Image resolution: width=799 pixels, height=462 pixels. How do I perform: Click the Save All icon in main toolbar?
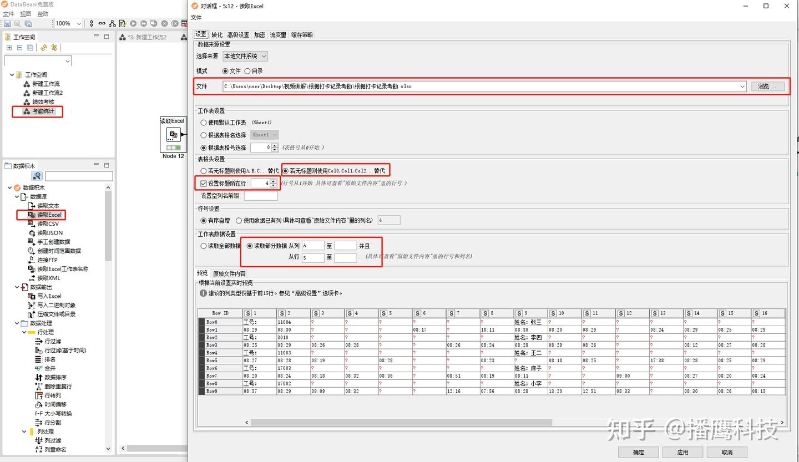[x=28, y=23]
